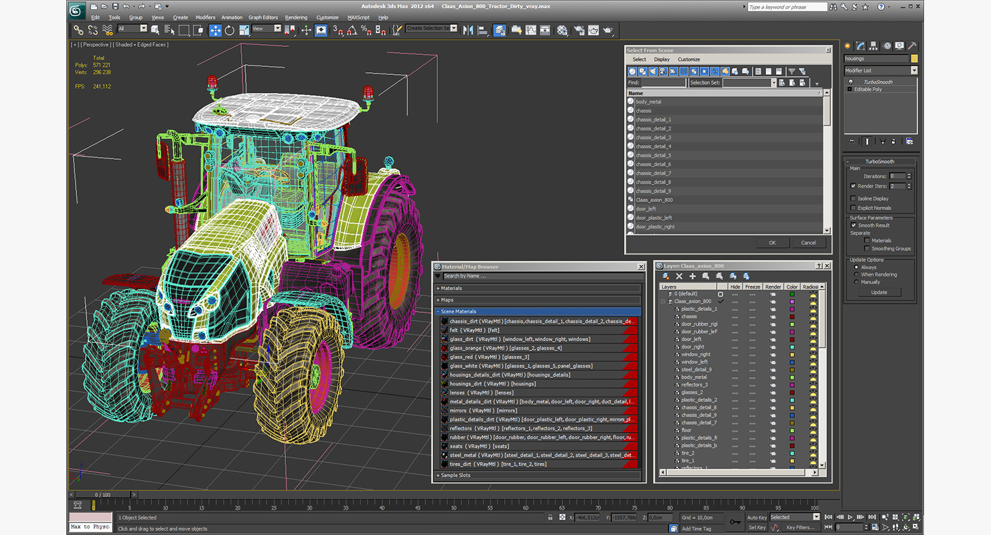
Task: Click the Play Animation button
Action: [850, 517]
